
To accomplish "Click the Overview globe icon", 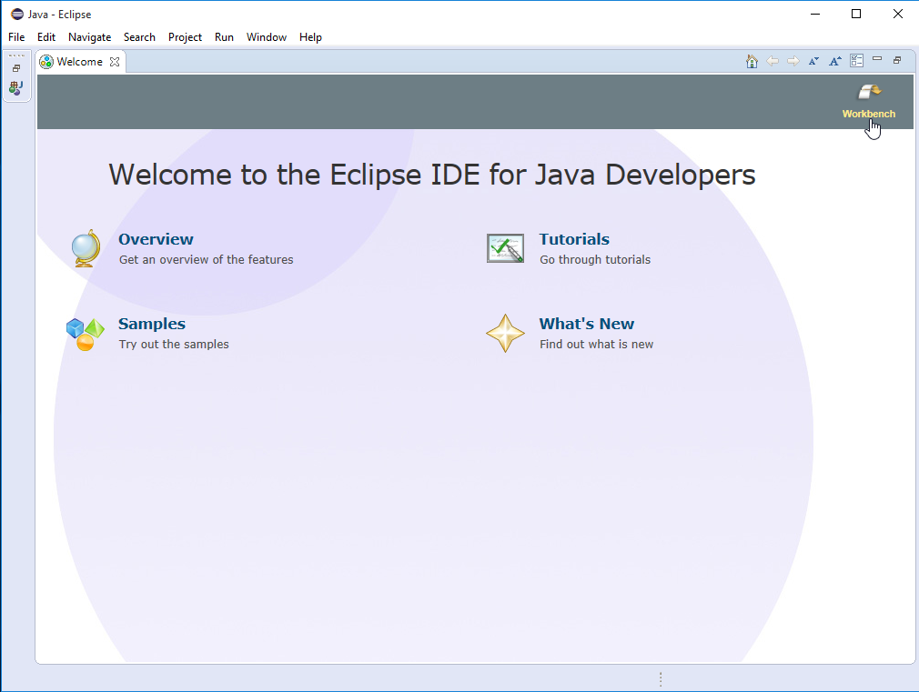I will click(85, 247).
